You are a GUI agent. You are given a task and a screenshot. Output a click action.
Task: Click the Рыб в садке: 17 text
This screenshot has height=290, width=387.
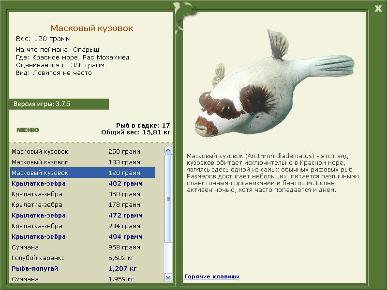(x=143, y=125)
